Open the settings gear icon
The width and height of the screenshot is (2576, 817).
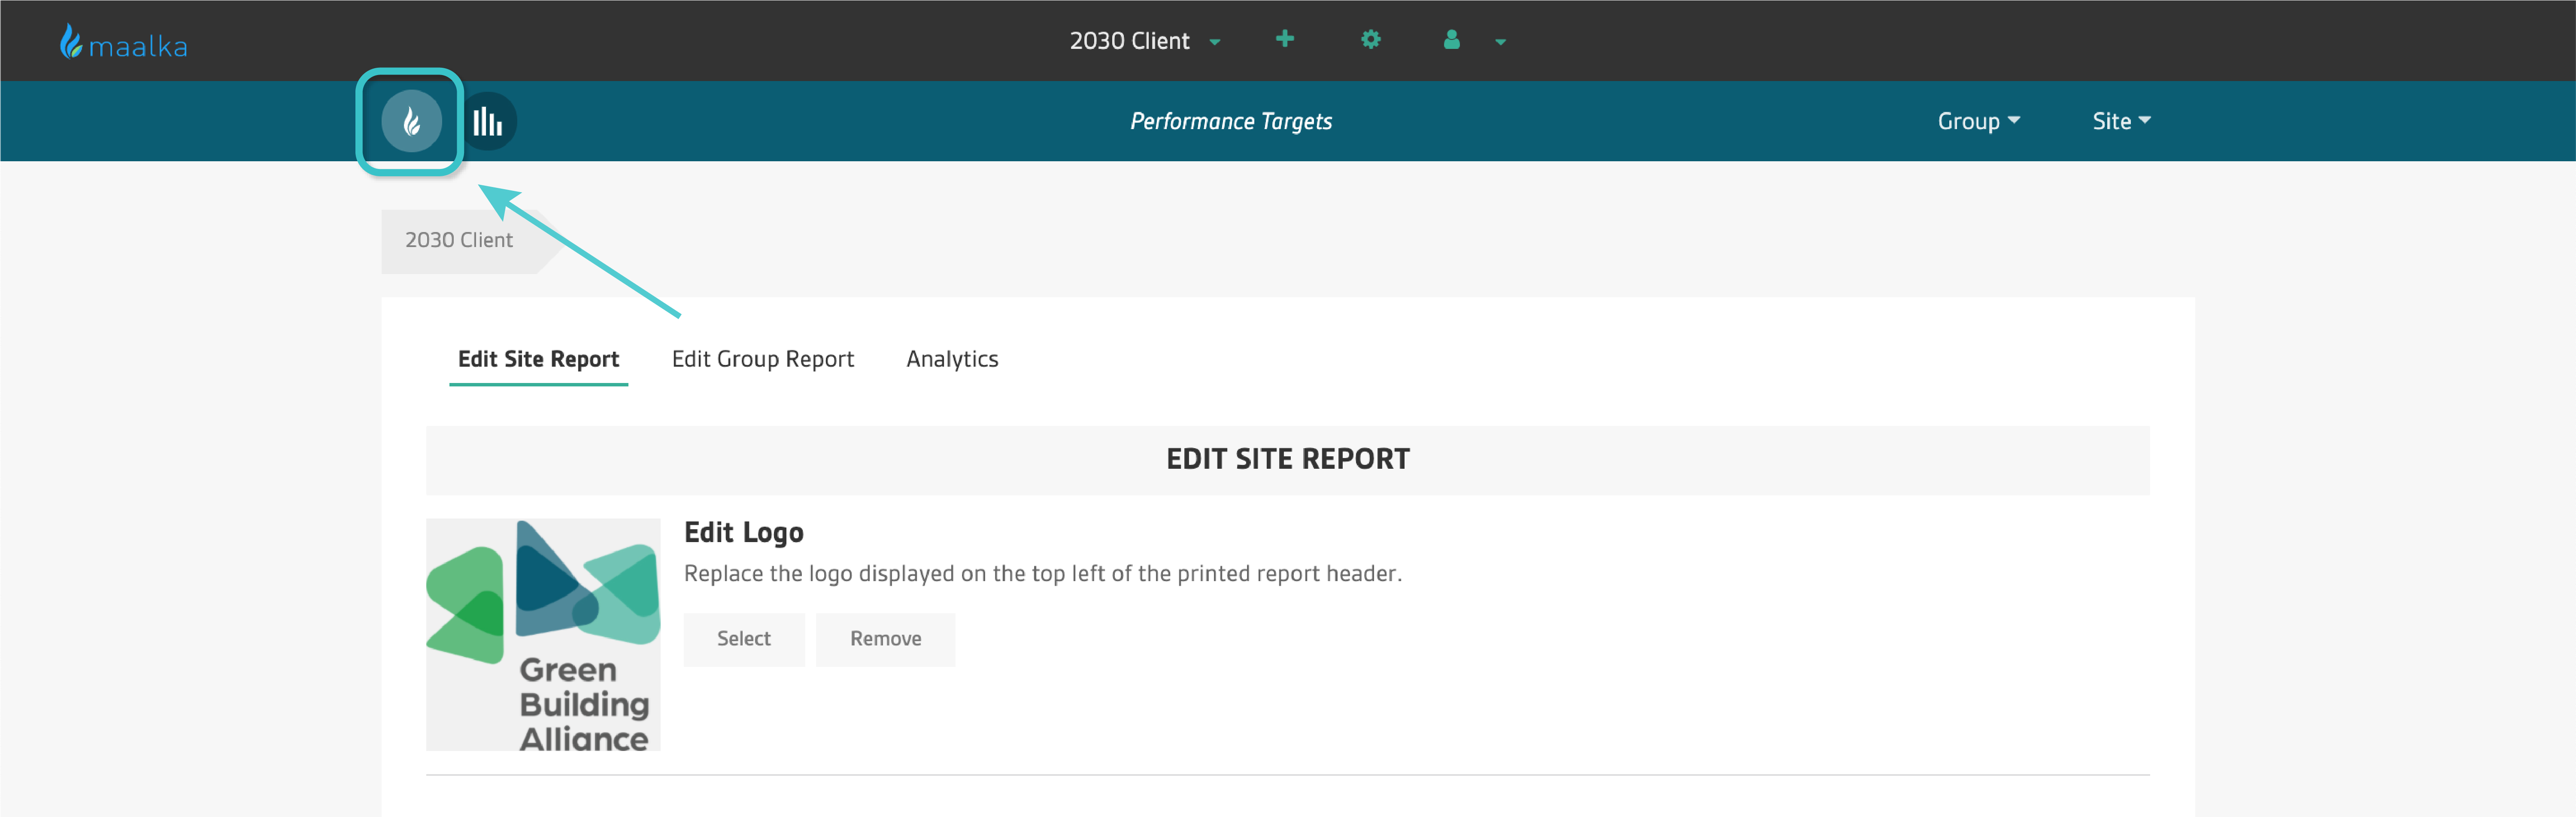pyautogui.click(x=1370, y=40)
